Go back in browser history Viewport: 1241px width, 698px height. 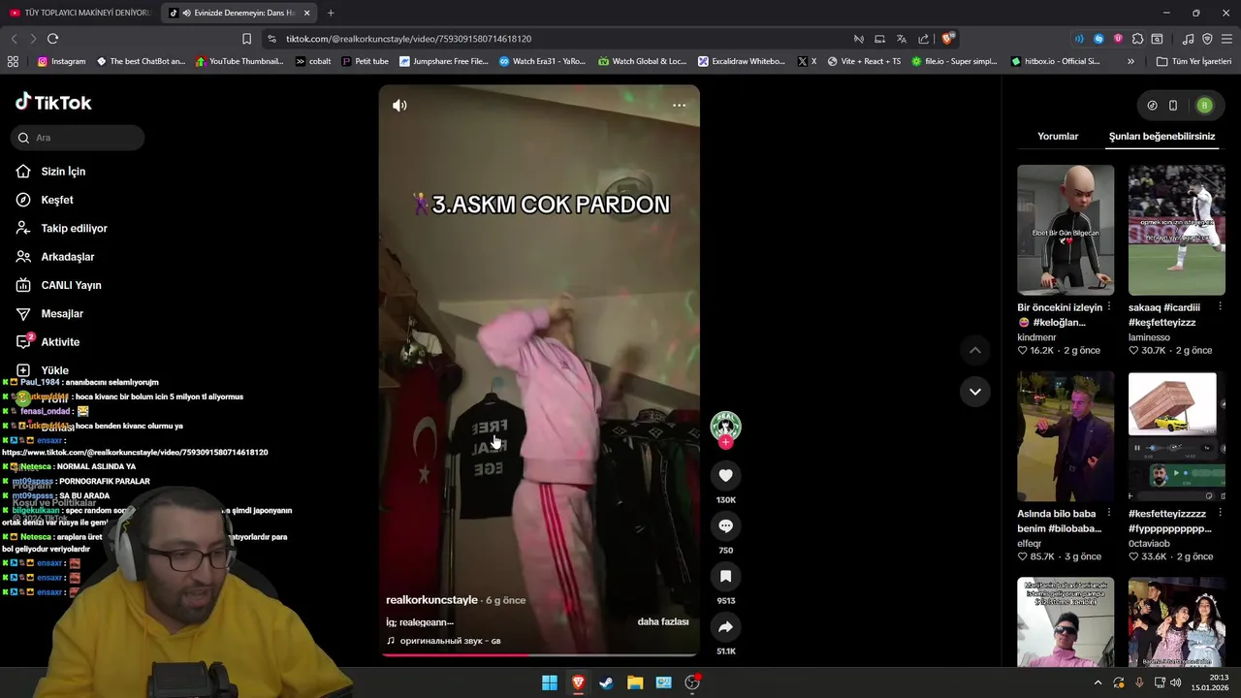point(14,39)
